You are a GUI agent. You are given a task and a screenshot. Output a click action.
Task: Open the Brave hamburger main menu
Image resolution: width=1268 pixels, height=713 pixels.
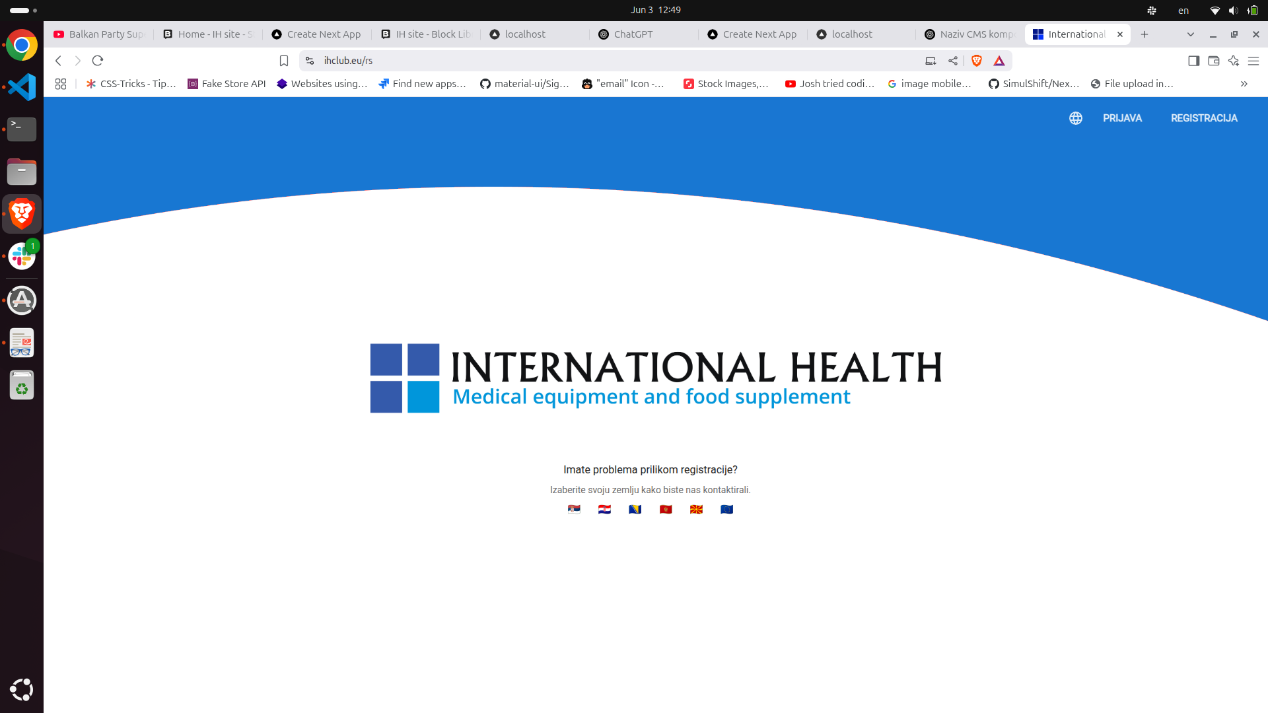1253,61
